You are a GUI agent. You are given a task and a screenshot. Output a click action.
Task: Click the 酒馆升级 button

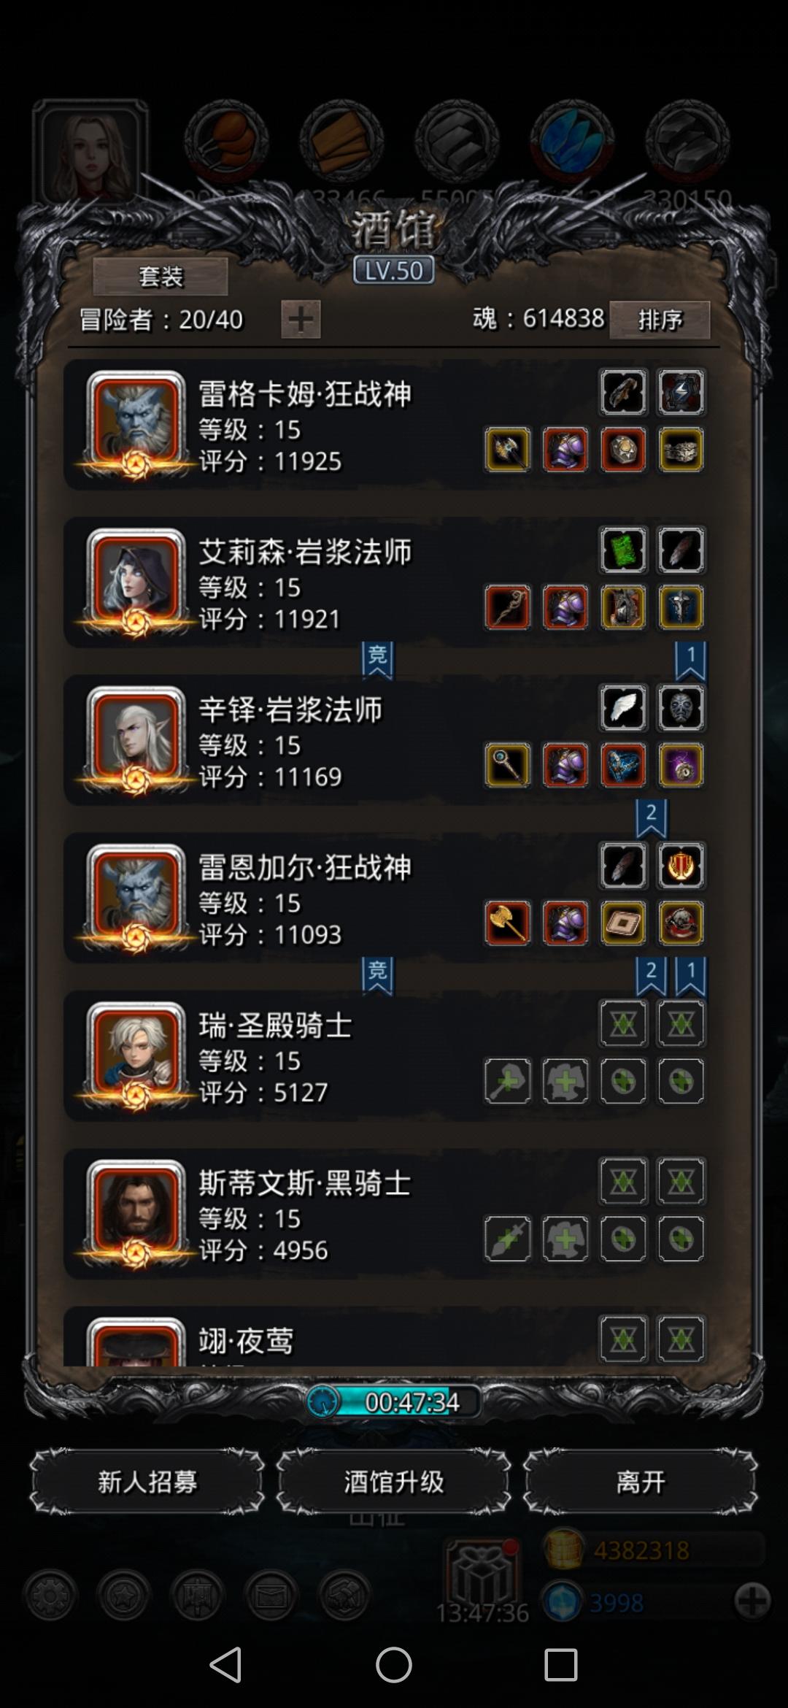(394, 1482)
